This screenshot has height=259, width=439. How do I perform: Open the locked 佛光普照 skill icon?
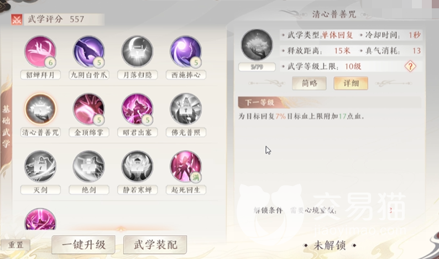pos(186,109)
